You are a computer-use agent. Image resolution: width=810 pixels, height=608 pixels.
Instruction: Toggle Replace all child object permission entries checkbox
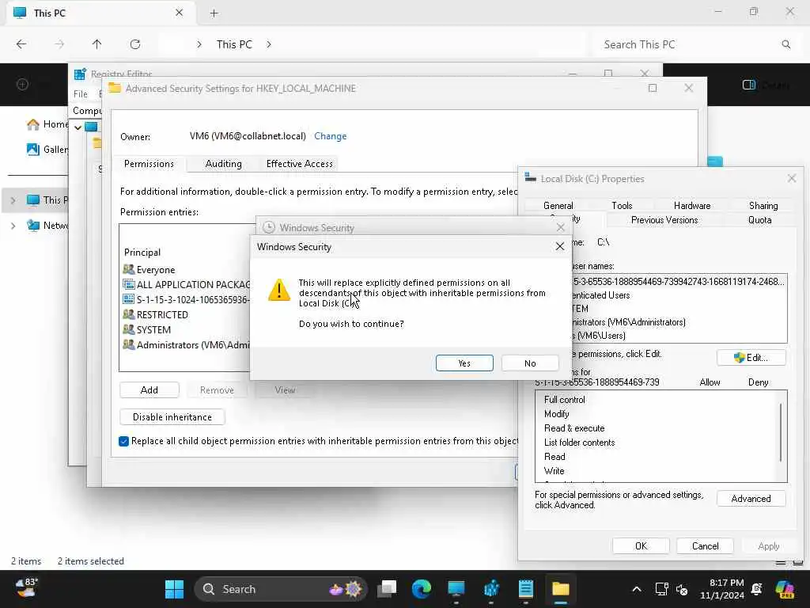point(123,441)
